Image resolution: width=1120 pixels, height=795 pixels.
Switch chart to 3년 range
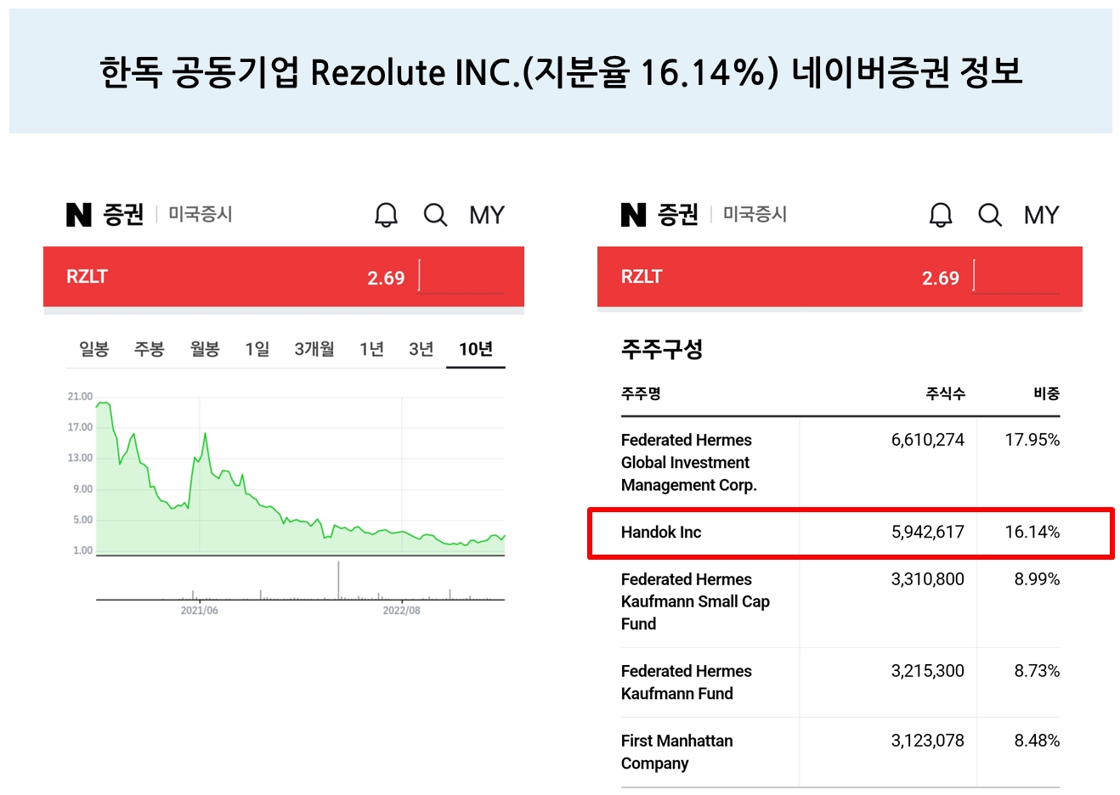[x=421, y=349]
